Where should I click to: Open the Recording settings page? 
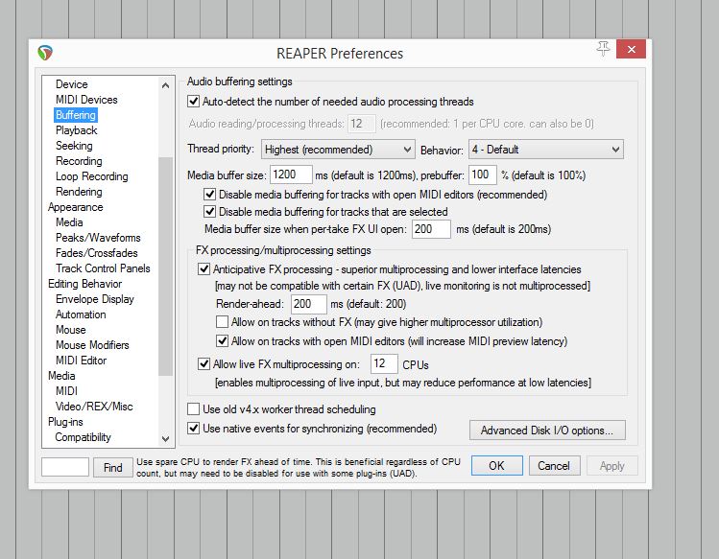79,161
